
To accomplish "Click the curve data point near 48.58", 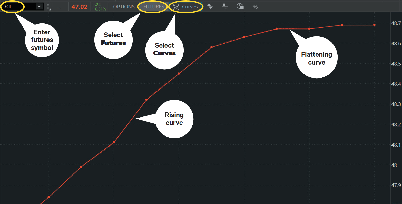I will (211, 47).
